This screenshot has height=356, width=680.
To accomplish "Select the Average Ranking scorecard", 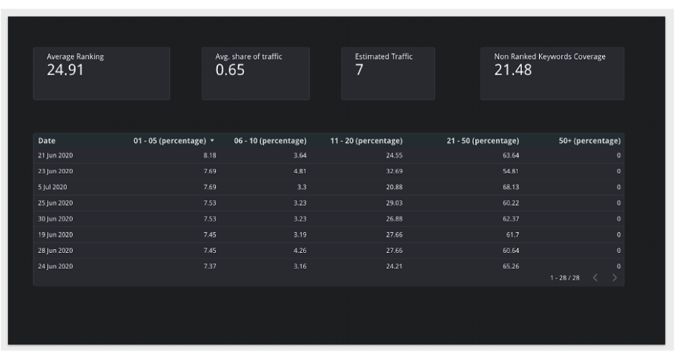I will 101,73.
